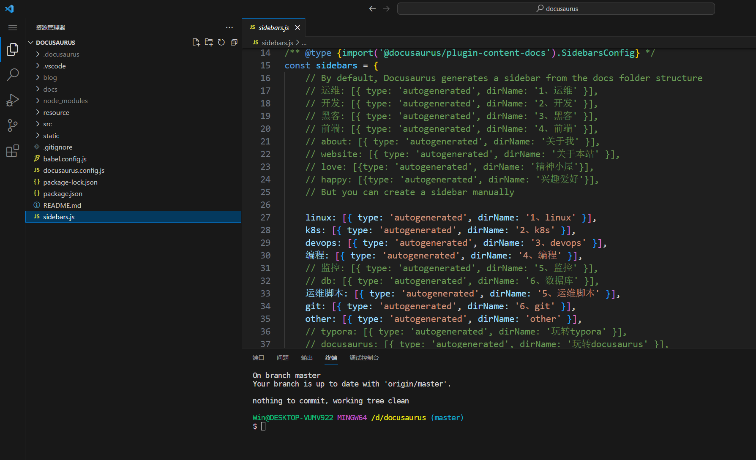This screenshot has width=756, height=460.
Task: Click the 资源管理器 explorer panel title
Action: (50, 27)
